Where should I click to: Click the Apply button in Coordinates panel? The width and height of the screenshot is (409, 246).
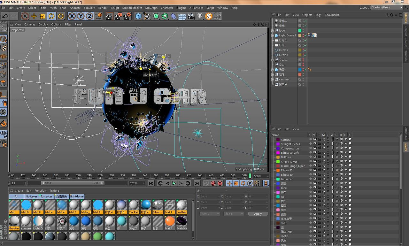point(258,214)
